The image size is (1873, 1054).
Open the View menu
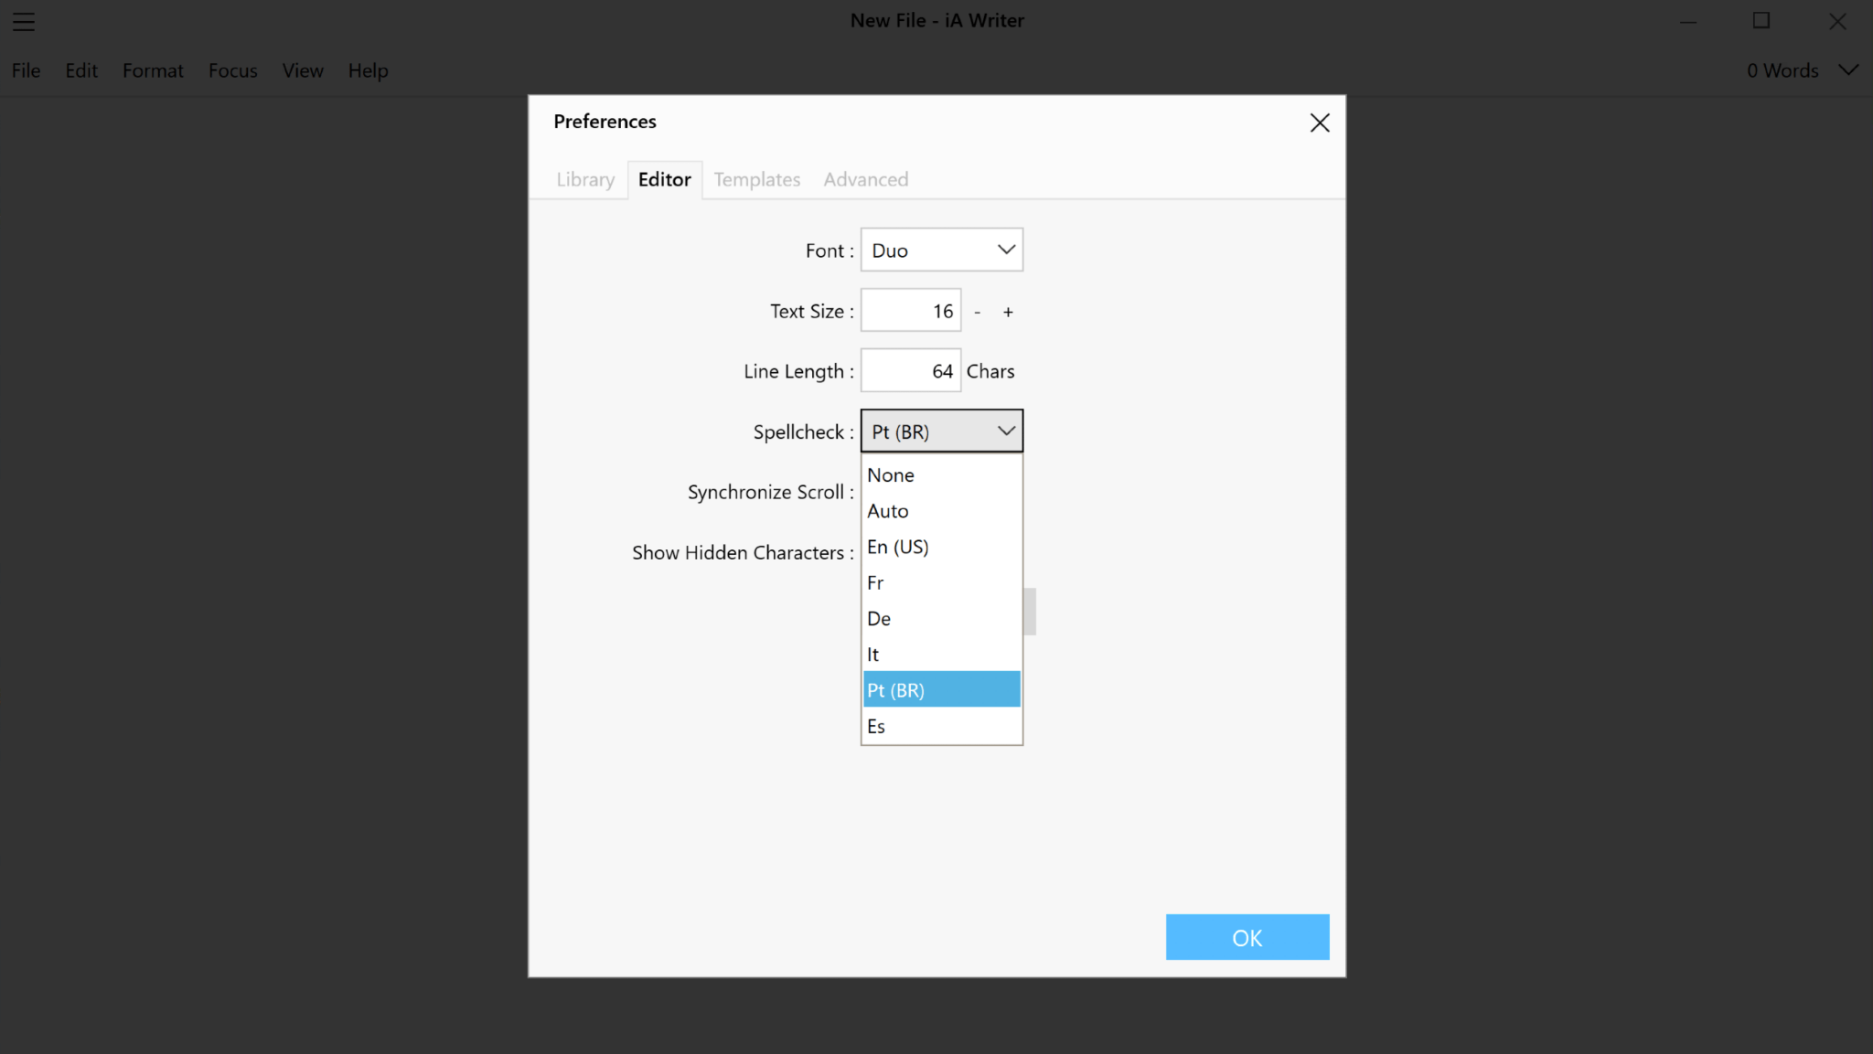[303, 70]
